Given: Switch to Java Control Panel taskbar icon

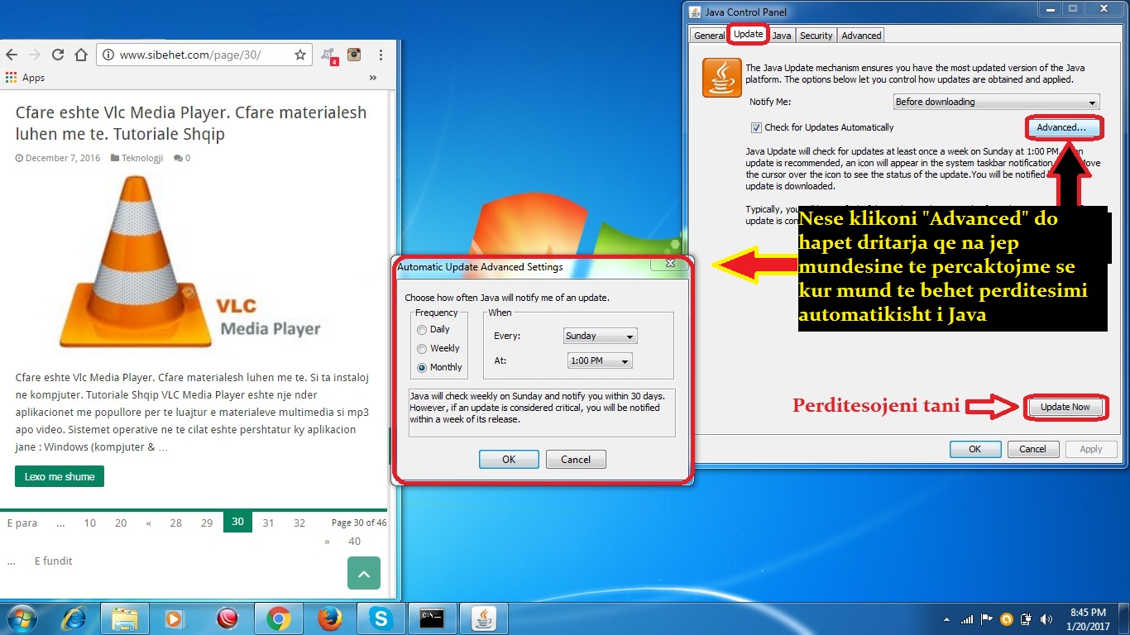Looking at the screenshot, I should click(484, 618).
